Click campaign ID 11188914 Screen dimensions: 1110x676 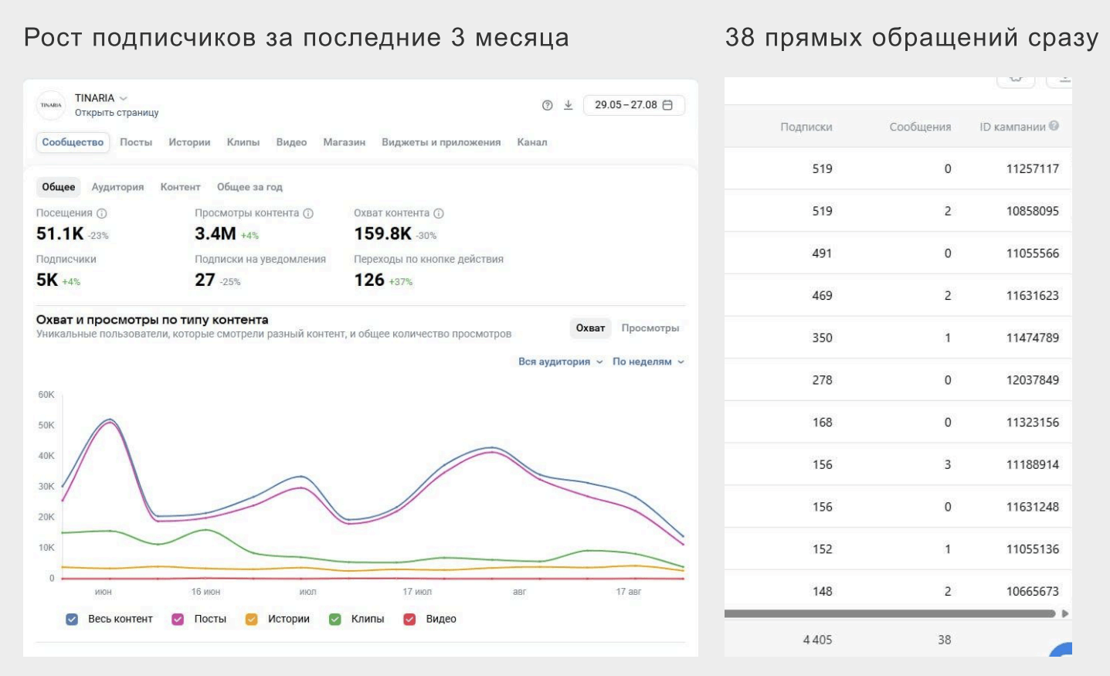(x=1032, y=465)
